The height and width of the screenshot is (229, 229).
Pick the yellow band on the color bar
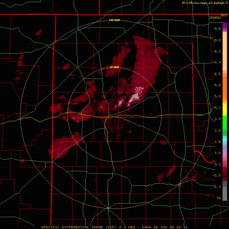(x=225, y=109)
